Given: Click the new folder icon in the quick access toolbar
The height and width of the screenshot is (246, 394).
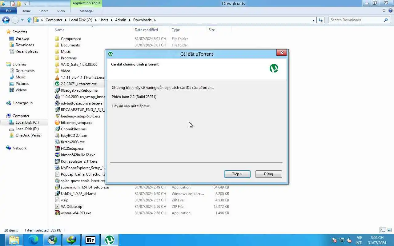Looking at the screenshot, I should tap(19, 4).
